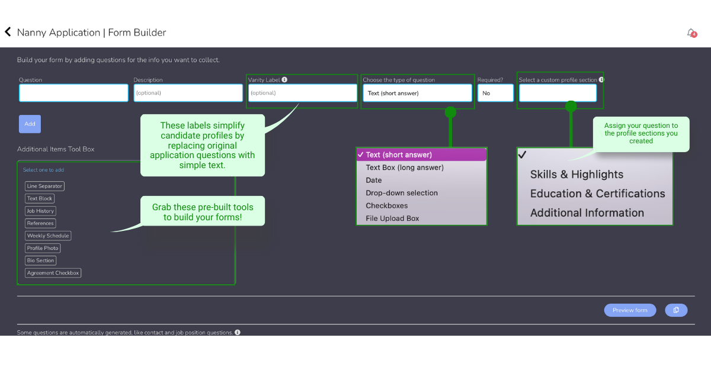Image resolution: width=711 pixels, height=373 pixels.
Task: Pick Skills & Highlights profile section
Action: click(577, 175)
